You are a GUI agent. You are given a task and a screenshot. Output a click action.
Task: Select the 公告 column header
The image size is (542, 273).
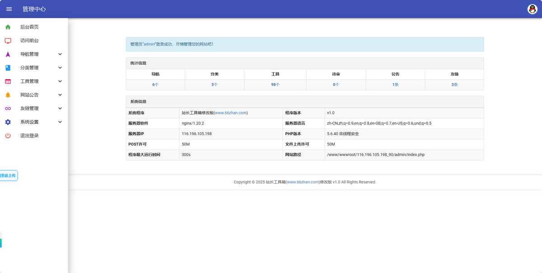395,74
